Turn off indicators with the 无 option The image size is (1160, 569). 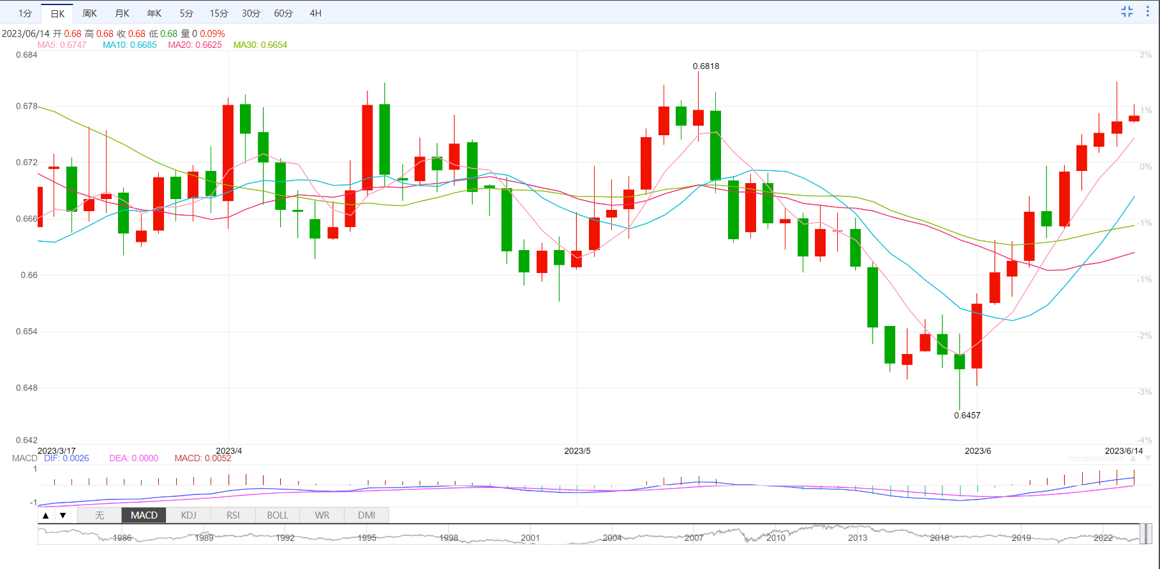(x=100, y=515)
